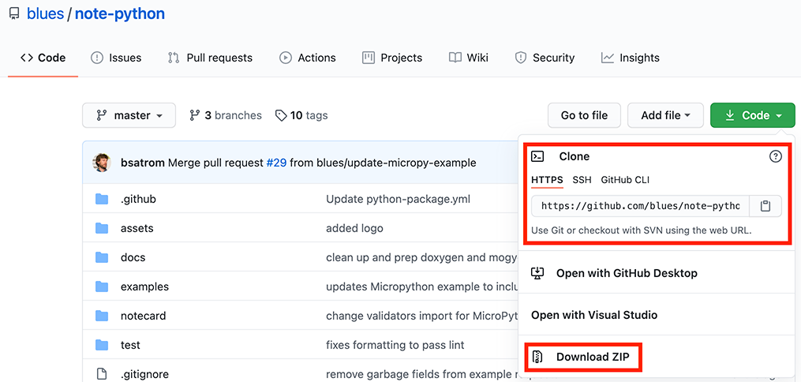Select the HTTPS clone tab

[x=547, y=180]
